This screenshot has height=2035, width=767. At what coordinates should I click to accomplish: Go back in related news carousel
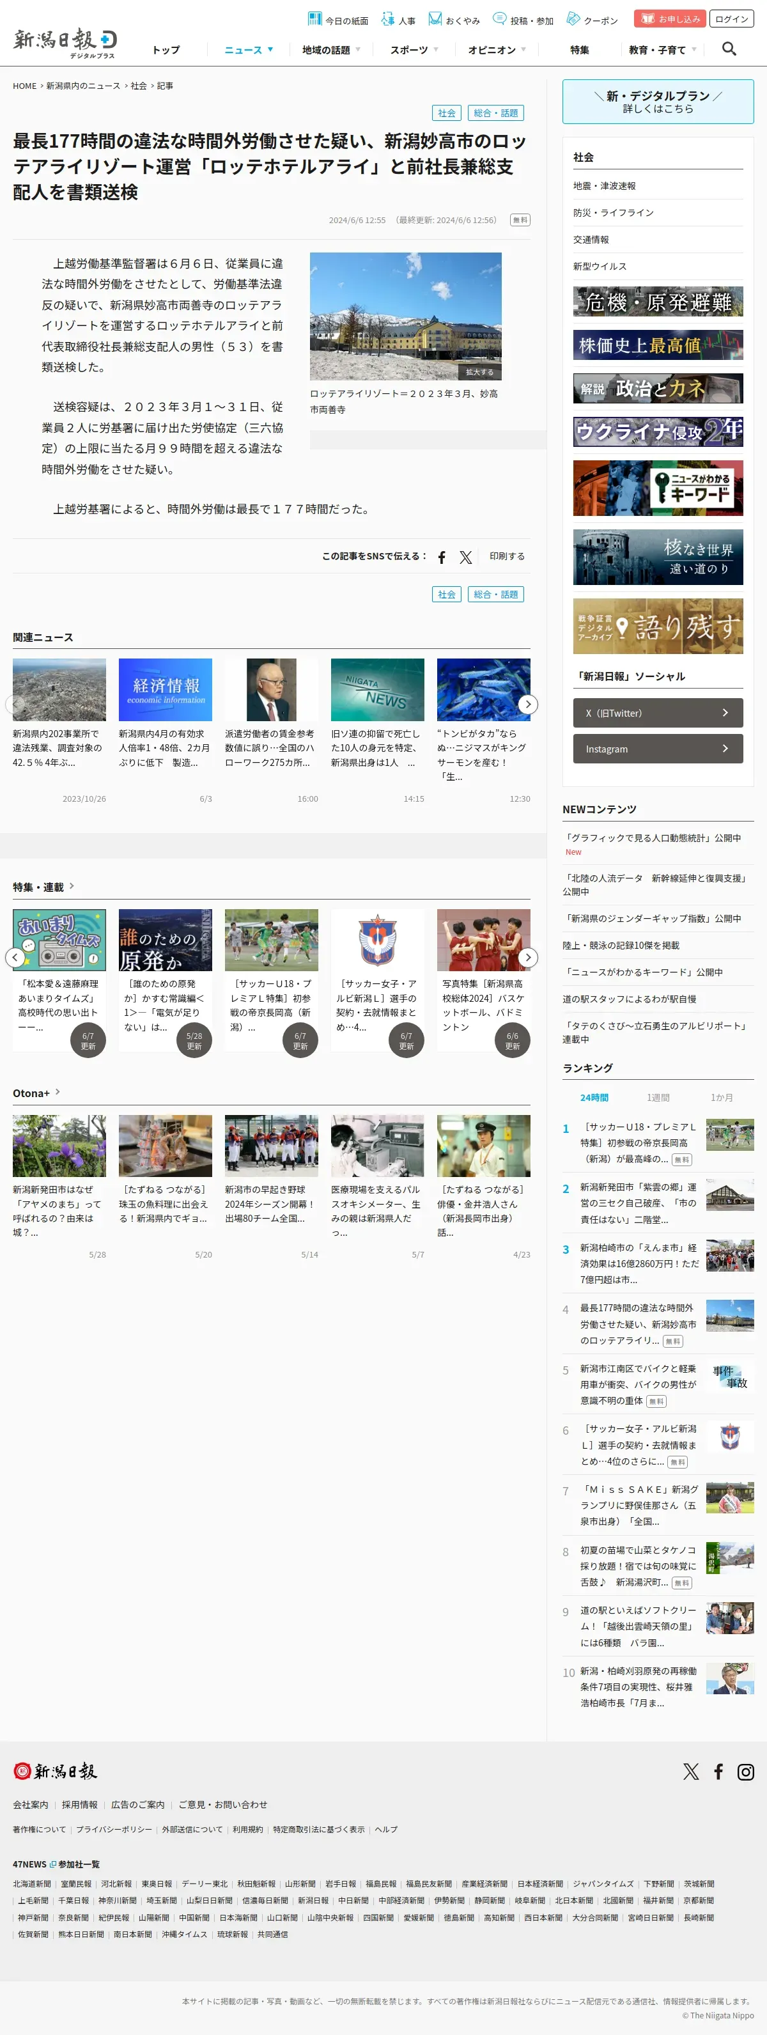point(15,703)
